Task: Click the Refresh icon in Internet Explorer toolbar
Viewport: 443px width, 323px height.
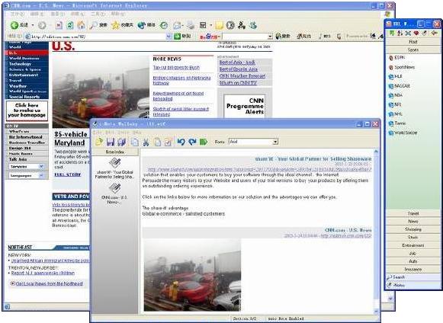Action: pos(70,25)
